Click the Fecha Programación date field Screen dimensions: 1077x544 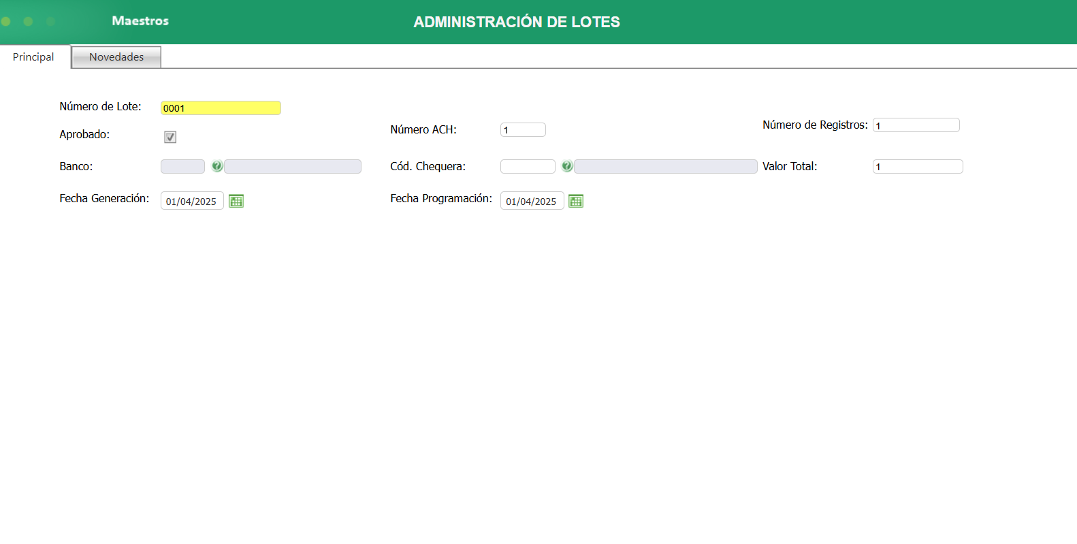[532, 201]
